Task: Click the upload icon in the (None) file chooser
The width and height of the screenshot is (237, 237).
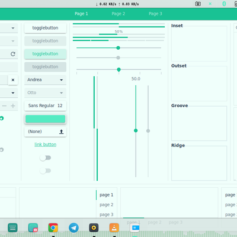Action: tap(62, 132)
